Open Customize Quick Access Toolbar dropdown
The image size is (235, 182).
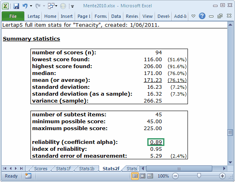coord(72,6)
